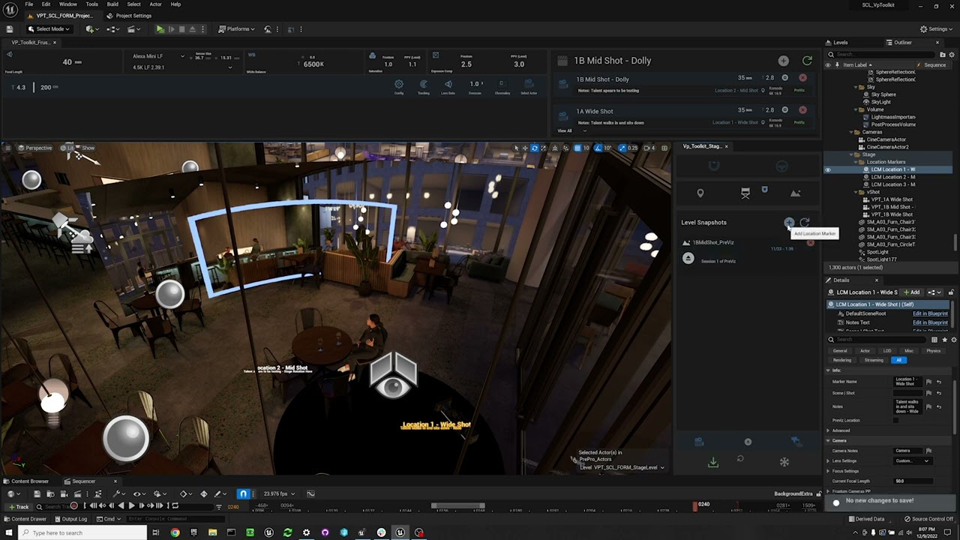
Task: Open the Select Mode dropdown
Action: (49, 29)
